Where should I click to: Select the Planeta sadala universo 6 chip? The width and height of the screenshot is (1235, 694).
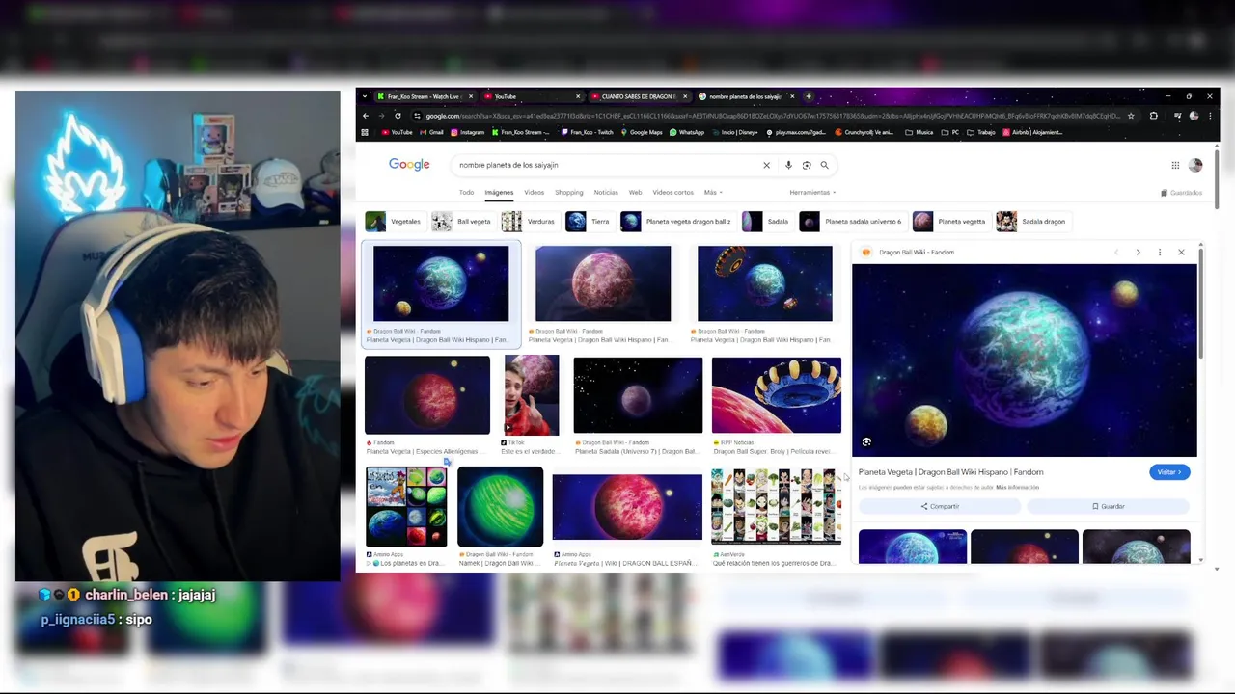click(852, 222)
